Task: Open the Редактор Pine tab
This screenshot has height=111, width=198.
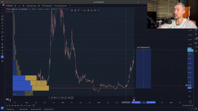Action: click(x=24, y=109)
